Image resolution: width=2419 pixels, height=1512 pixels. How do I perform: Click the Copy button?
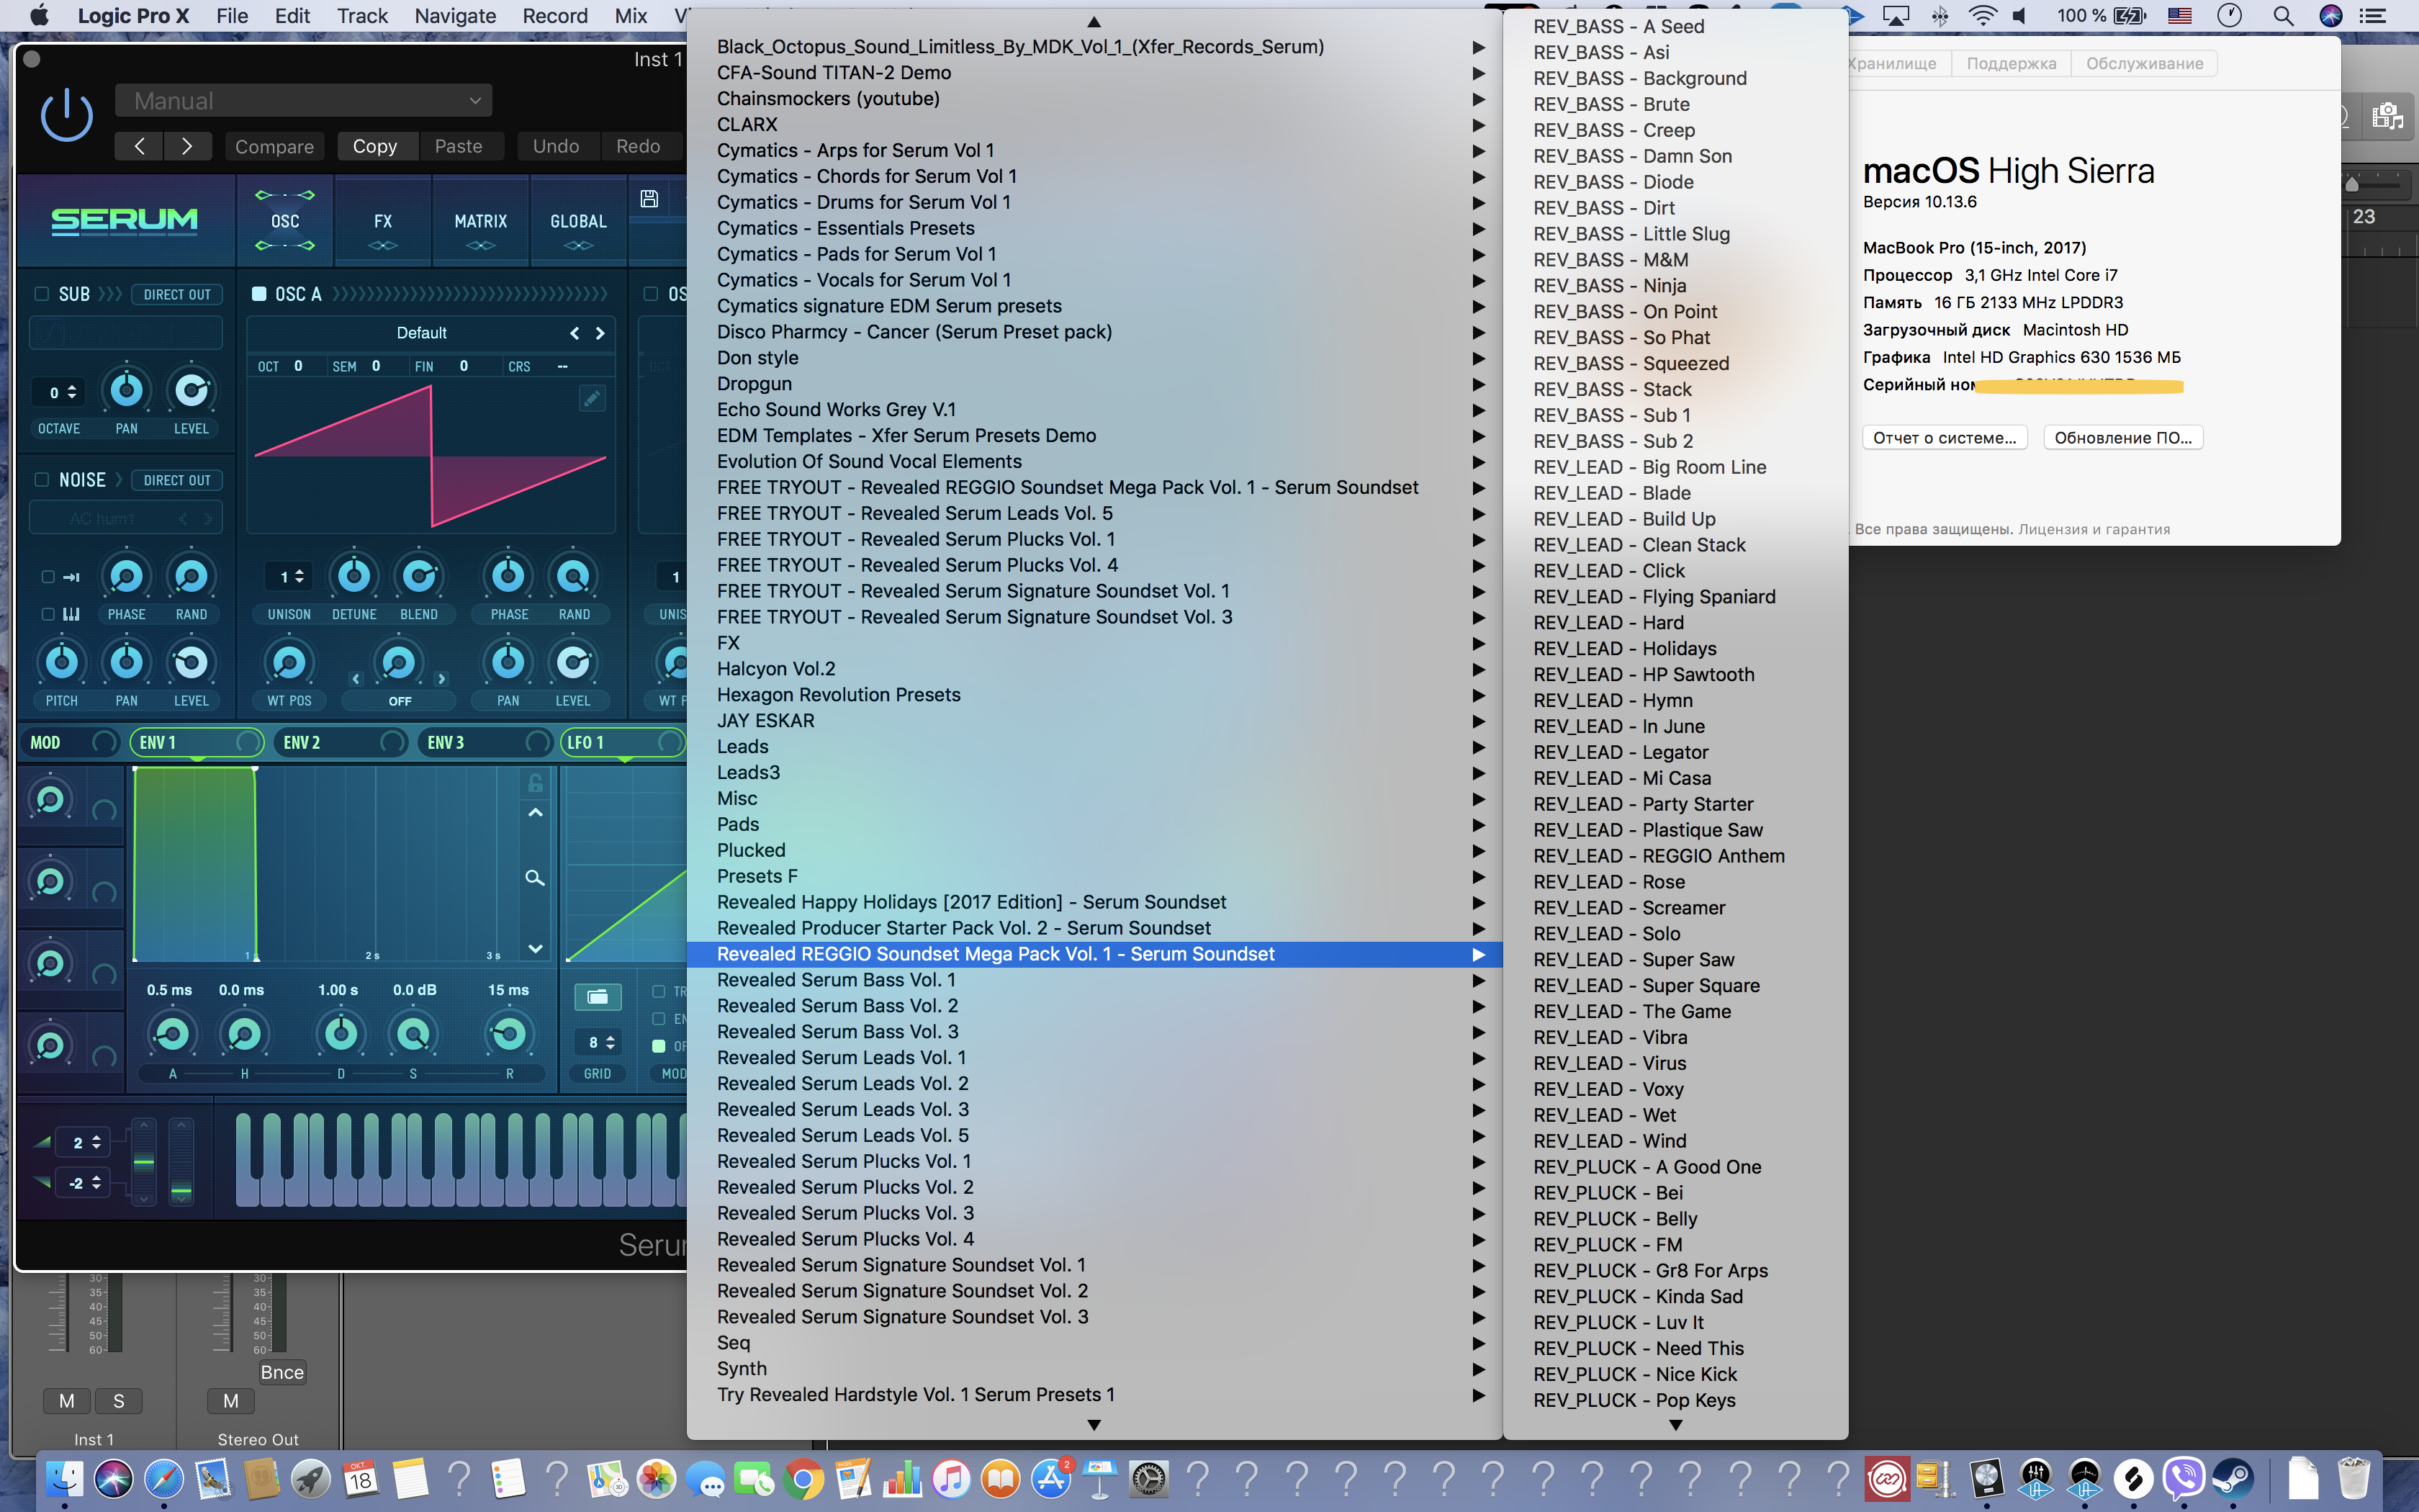[375, 146]
